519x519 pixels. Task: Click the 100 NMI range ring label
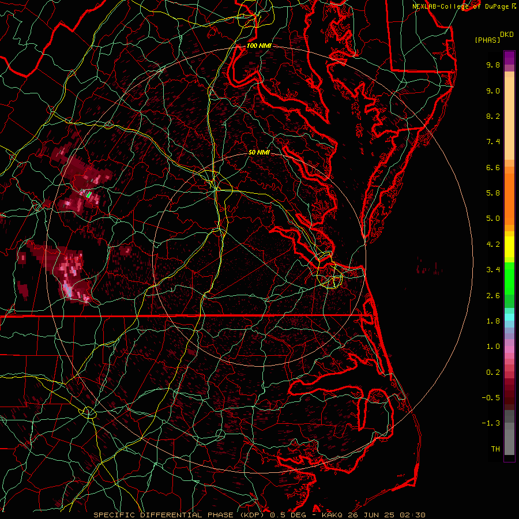click(259, 46)
